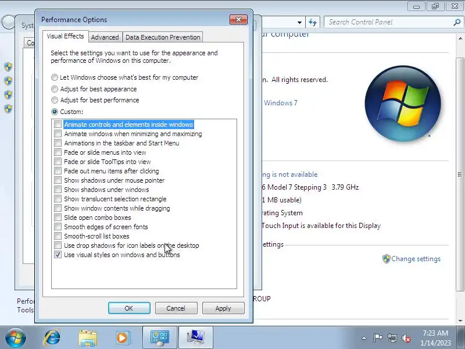Click the network tray icon
Image resolution: width=465 pixels, height=349 pixels.
coord(392,338)
